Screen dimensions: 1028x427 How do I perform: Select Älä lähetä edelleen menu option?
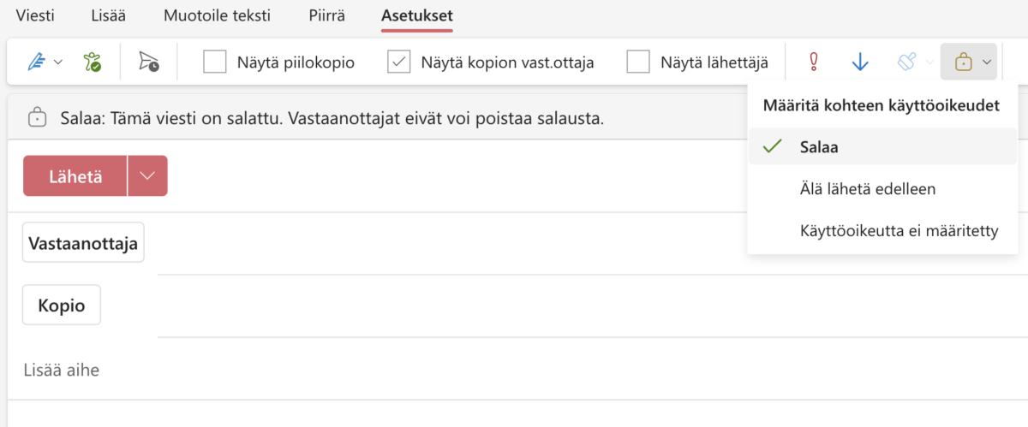pyautogui.click(x=866, y=188)
